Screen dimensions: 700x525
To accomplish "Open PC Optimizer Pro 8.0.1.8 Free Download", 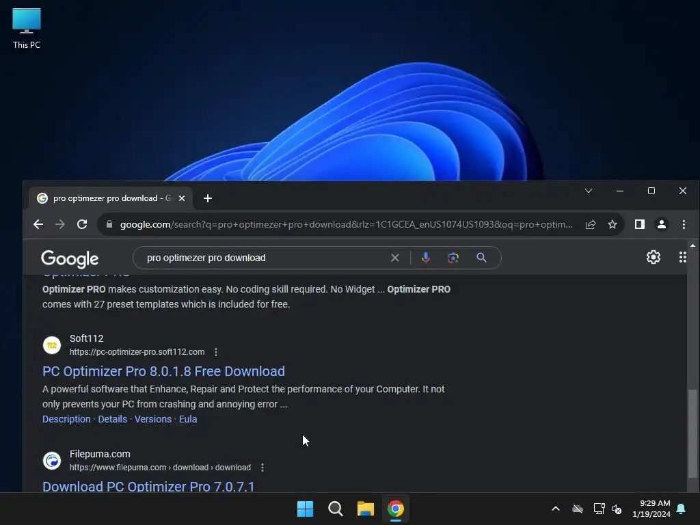I will (163, 371).
